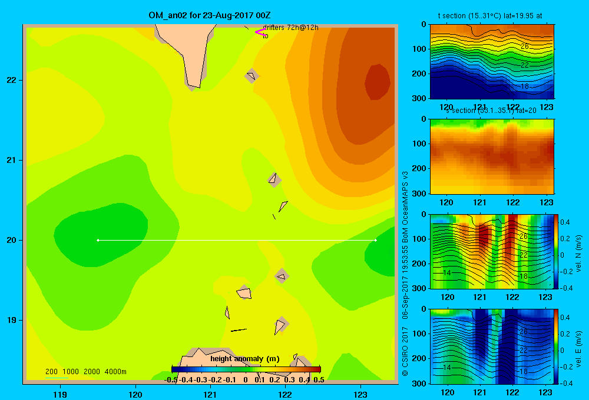The width and height of the screenshot is (589, 400).
Task: Open the salinity section panel
Action: point(492,156)
